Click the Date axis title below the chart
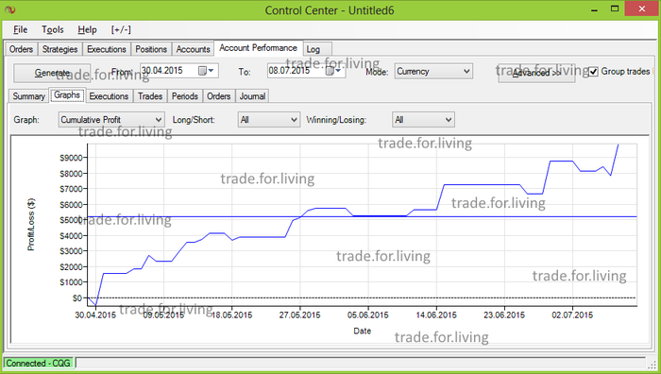Screen dimensions: 661x374 362,331
